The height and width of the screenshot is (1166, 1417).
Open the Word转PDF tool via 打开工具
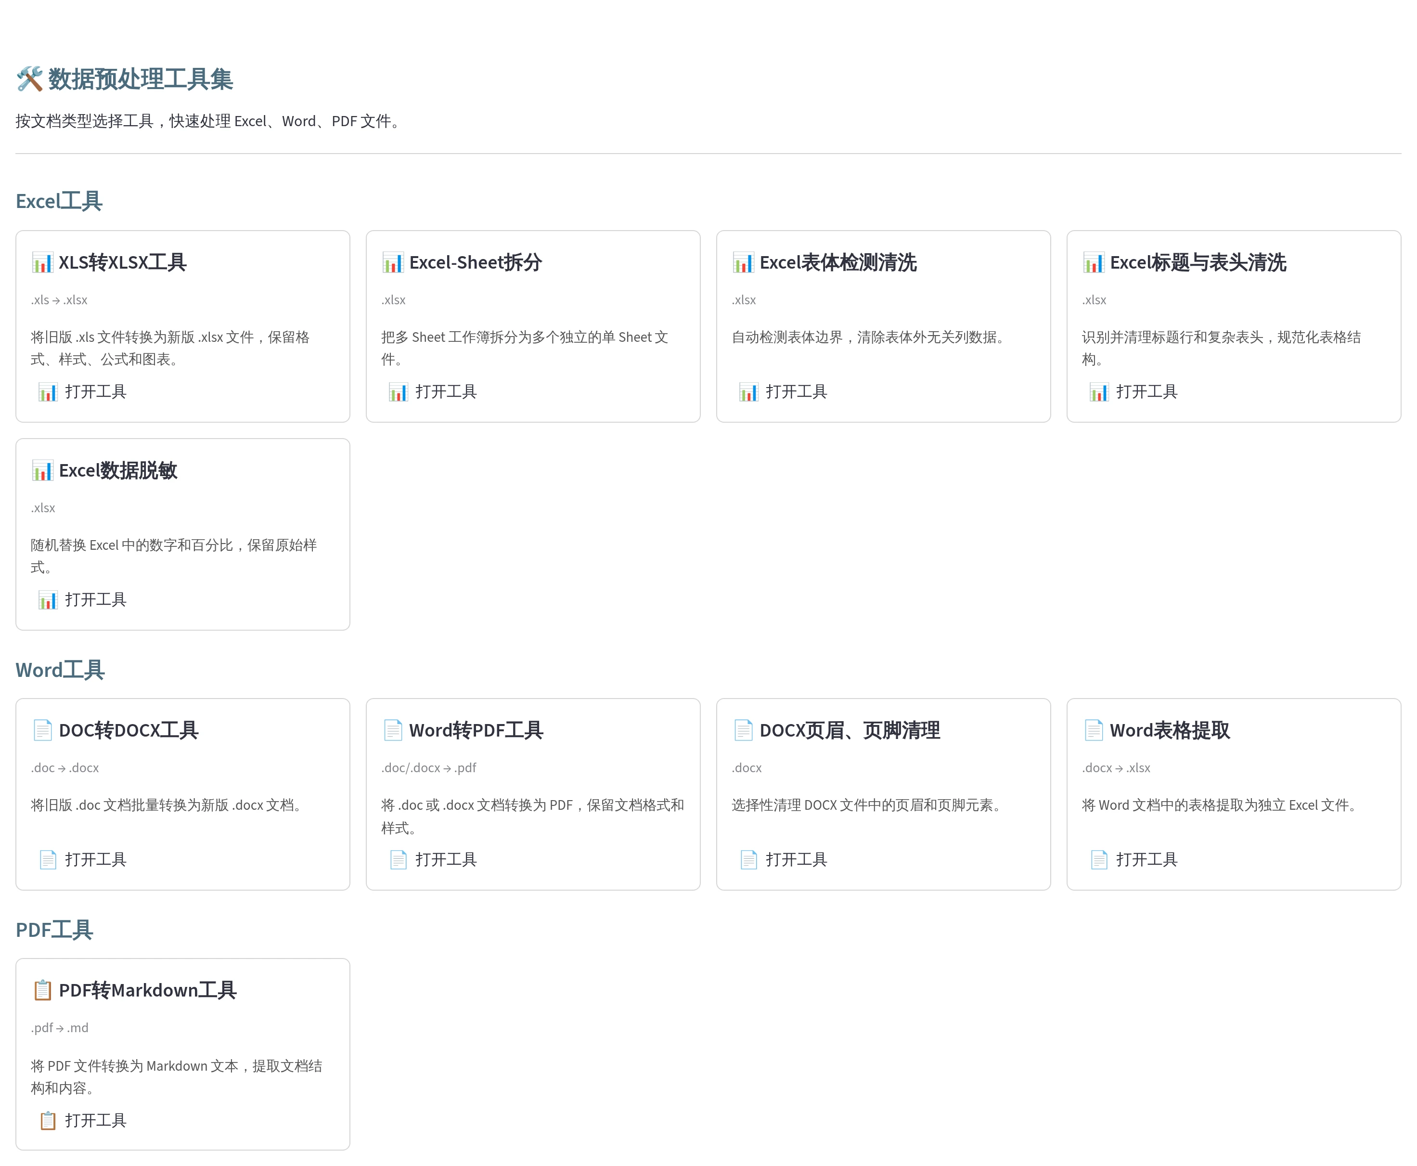(x=433, y=860)
